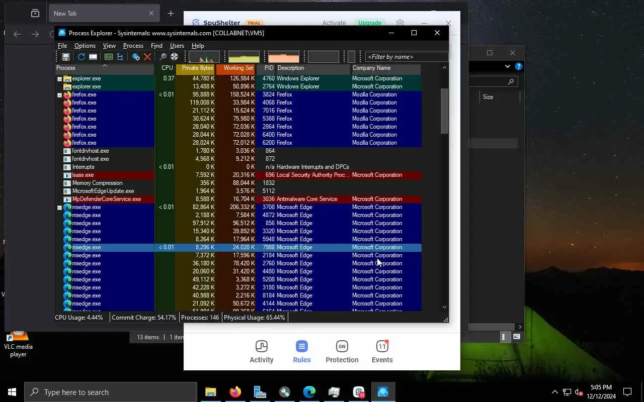Click the Physical Usage status bar entry
The image size is (644, 402).
(x=254, y=318)
